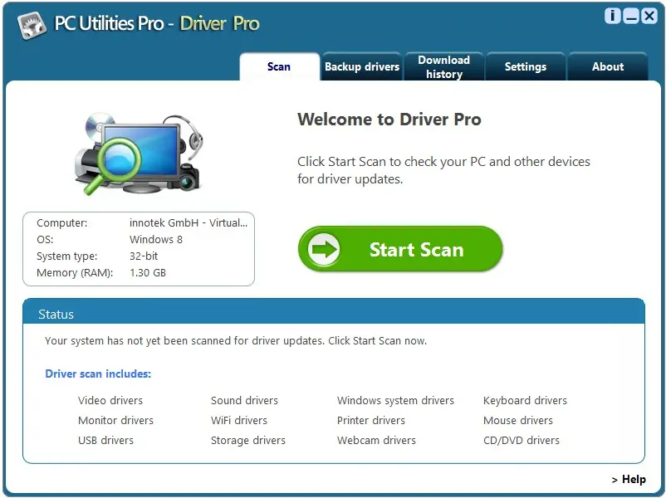
Task: Click the computer with magnifier illustration
Action: tap(139, 154)
